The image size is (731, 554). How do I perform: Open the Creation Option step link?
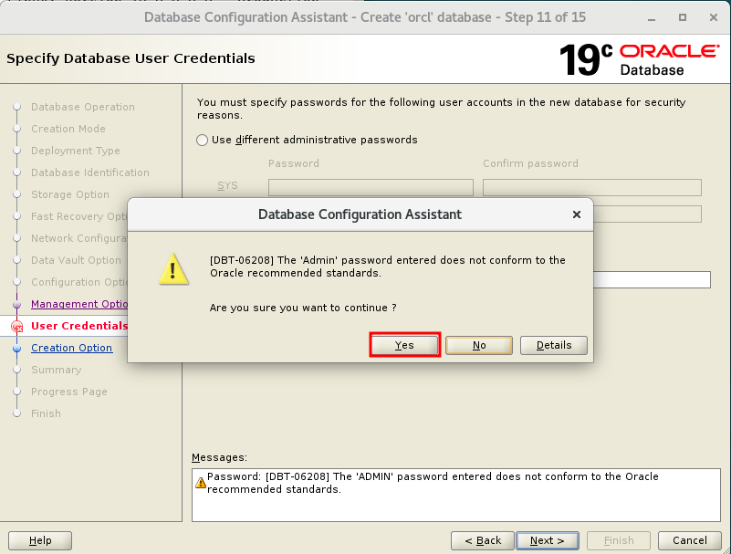click(71, 348)
